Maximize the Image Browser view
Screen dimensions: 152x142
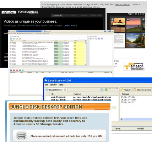pos(117,89)
